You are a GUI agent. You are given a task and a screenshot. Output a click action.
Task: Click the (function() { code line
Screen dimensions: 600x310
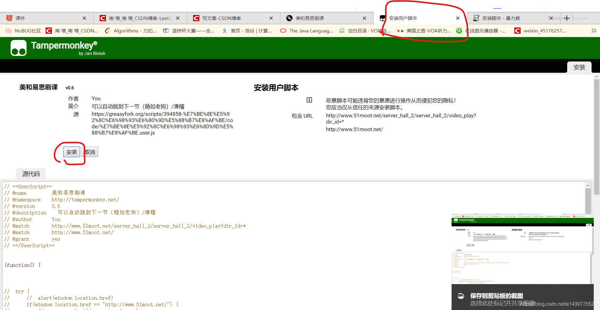point(22,265)
